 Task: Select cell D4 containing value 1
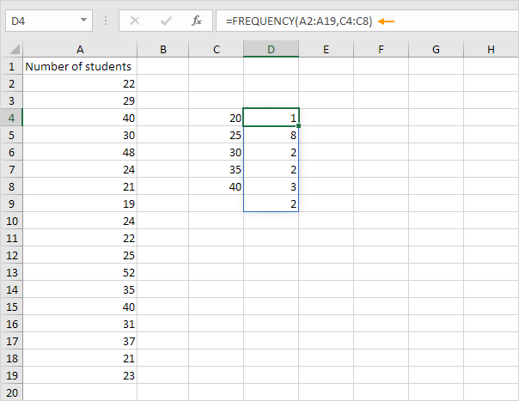click(x=271, y=118)
